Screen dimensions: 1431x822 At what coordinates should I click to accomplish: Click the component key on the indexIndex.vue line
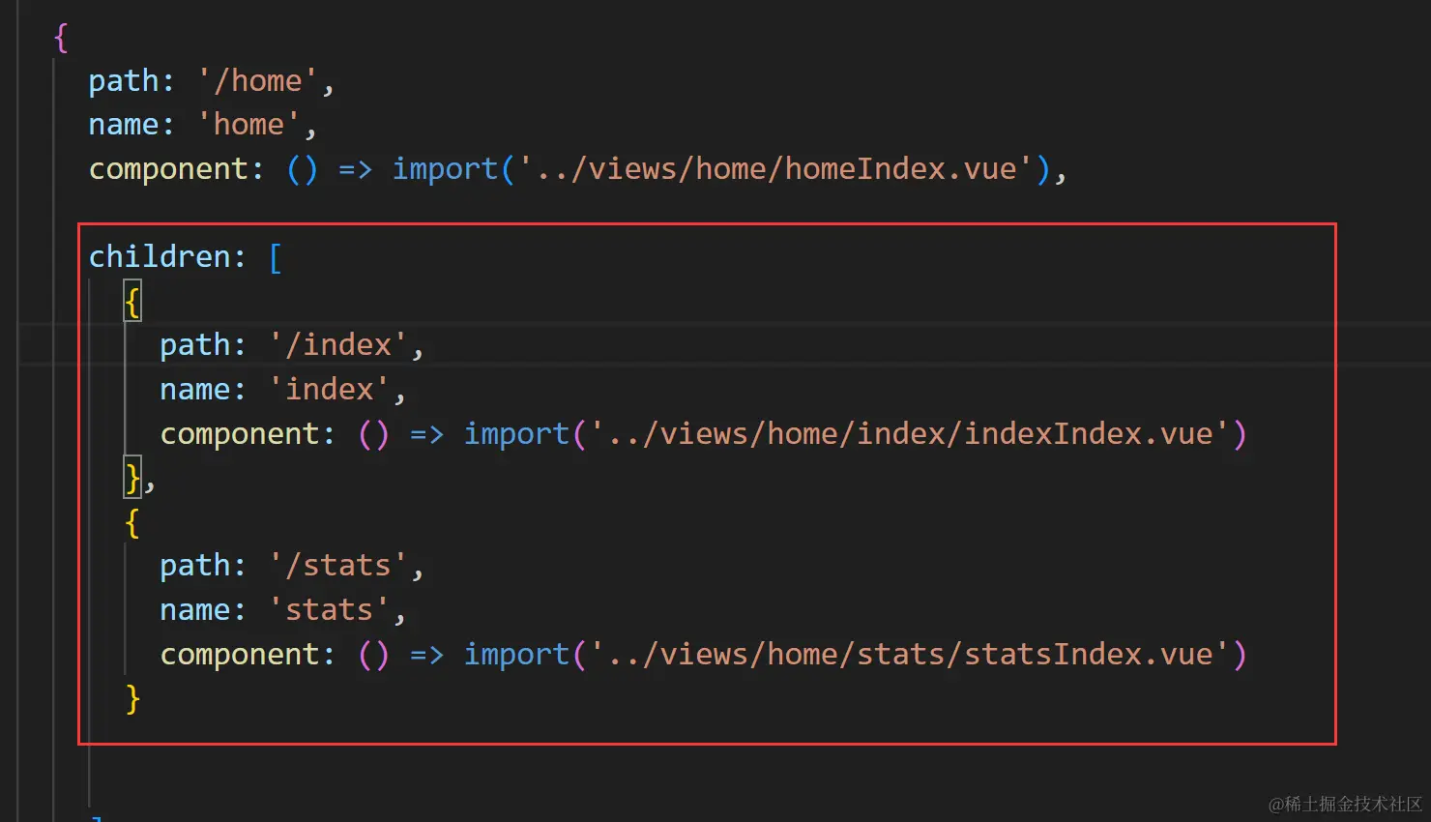tap(240, 434)
